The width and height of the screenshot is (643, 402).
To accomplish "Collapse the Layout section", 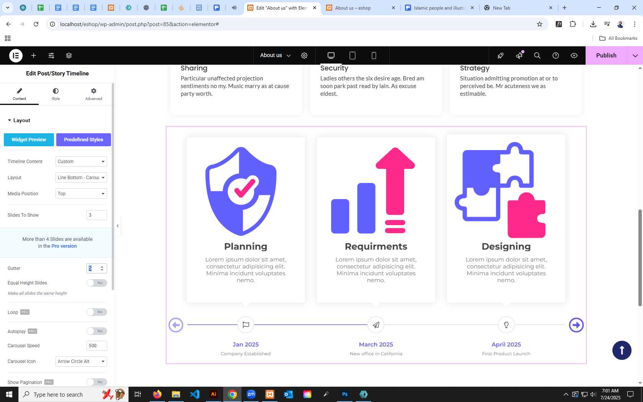I will [x=19, y=120].
